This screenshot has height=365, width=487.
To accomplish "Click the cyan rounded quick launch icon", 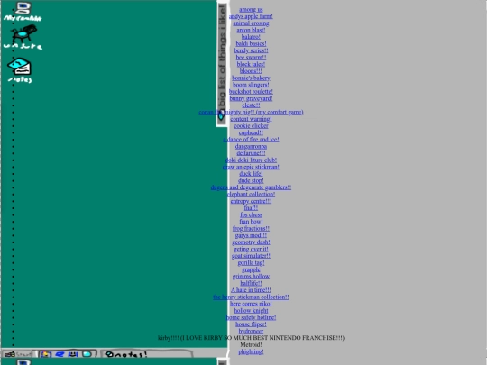I will 87,354.
